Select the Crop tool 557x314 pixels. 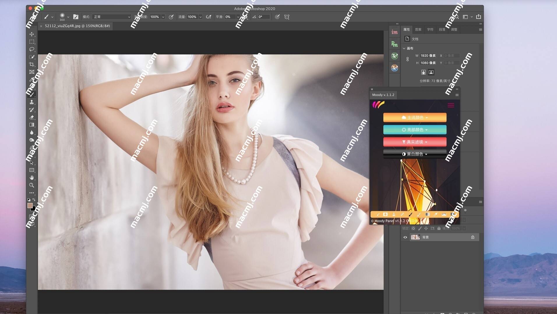tap(32, 65)
